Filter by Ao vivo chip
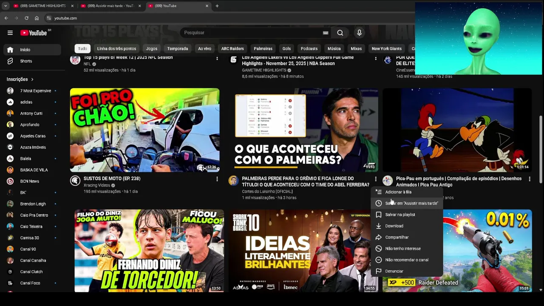Screen dimensions: 544x306 [204, 48]
